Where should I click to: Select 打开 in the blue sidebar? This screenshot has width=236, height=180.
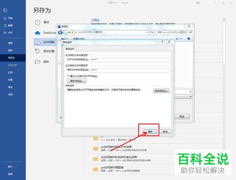pyautogui.click(x=8, y=33)
